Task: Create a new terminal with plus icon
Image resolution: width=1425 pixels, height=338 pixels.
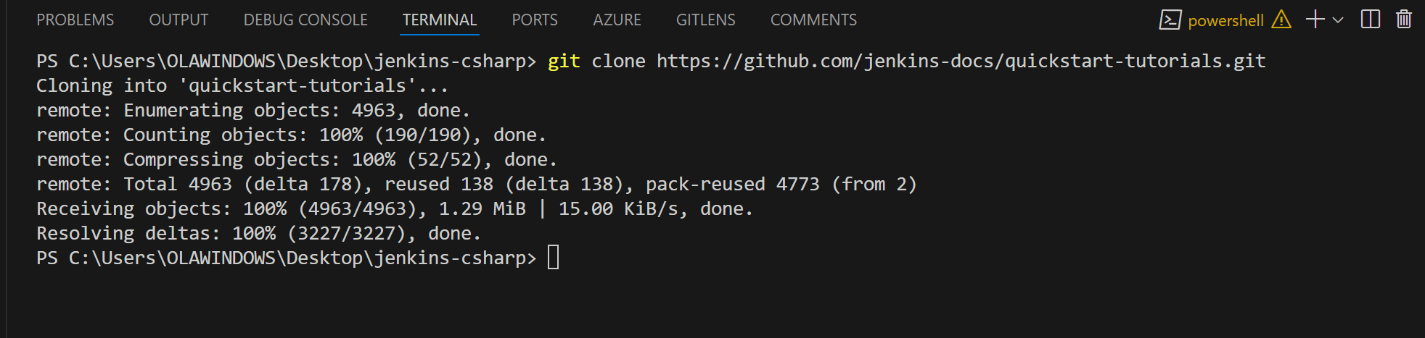Action: (x=1315, y=20)
